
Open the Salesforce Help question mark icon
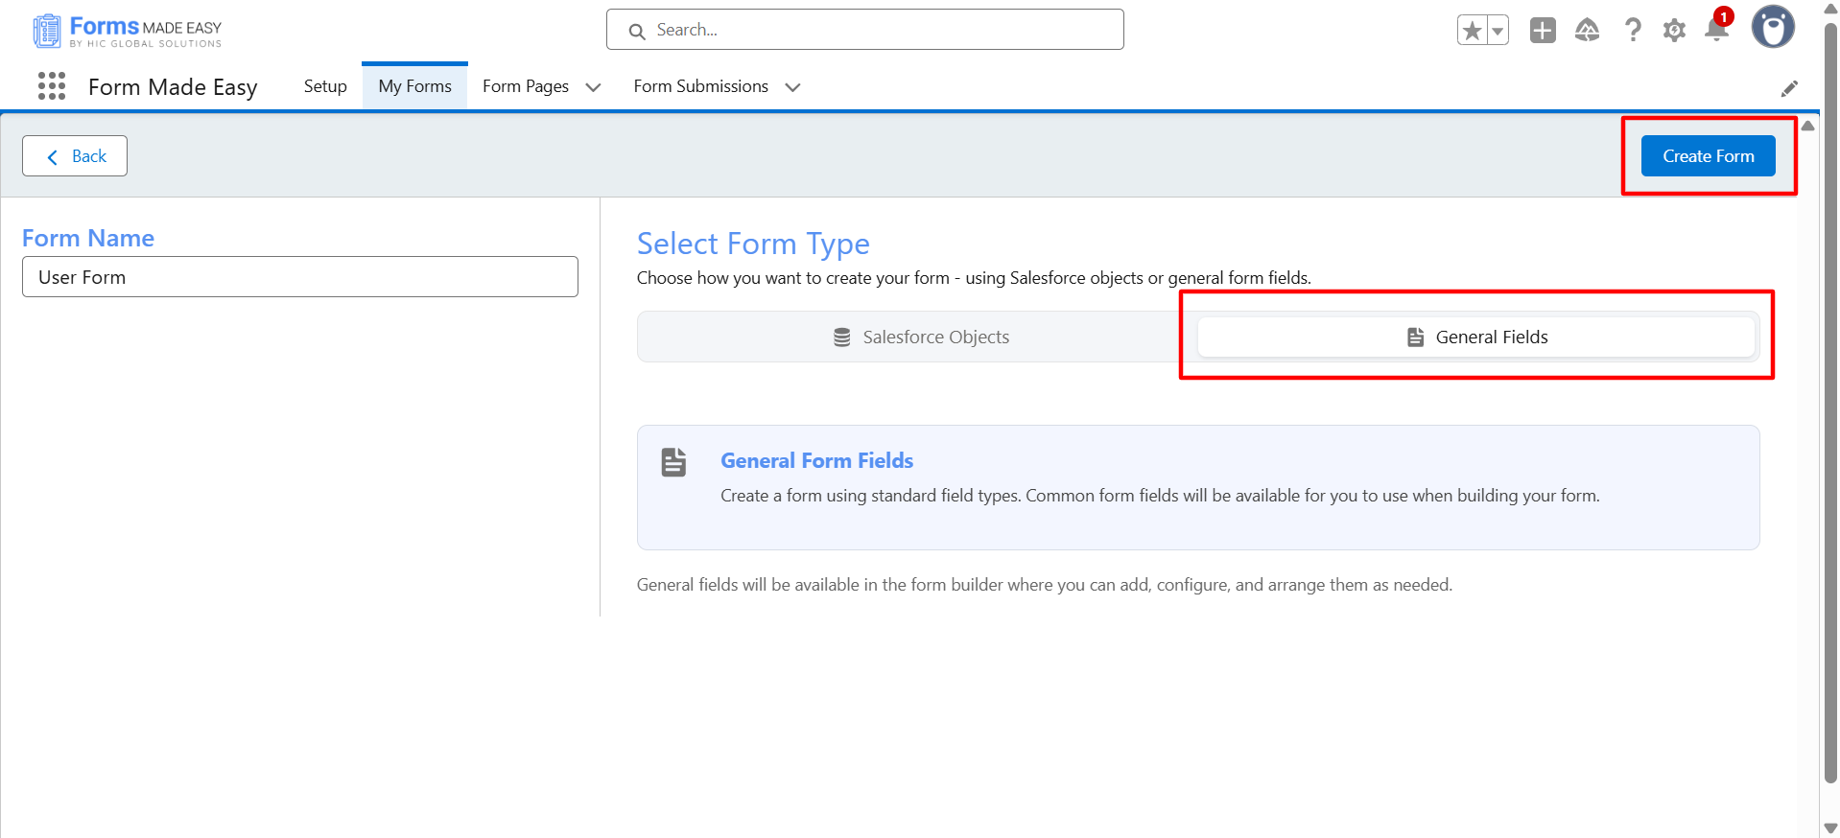point(1632,31)
